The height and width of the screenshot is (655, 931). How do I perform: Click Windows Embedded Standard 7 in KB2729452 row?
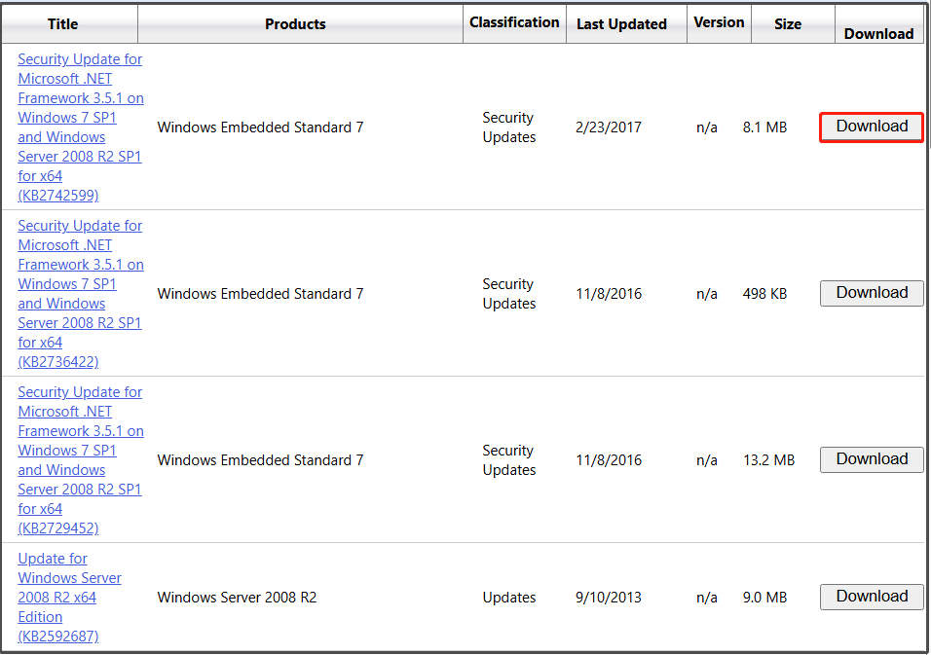260,459
